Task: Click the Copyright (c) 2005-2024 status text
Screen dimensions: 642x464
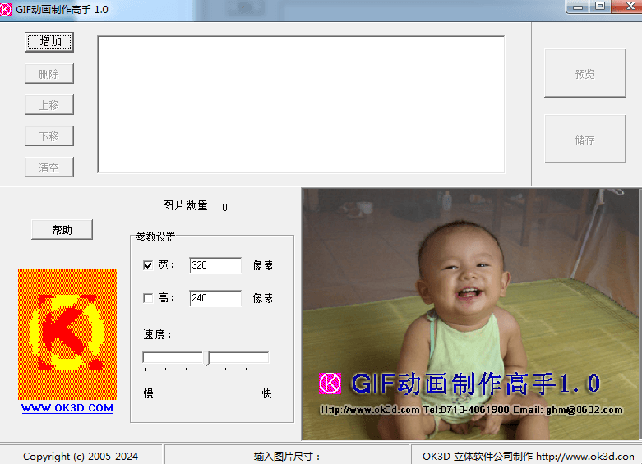Action: [x=81, y=457]
